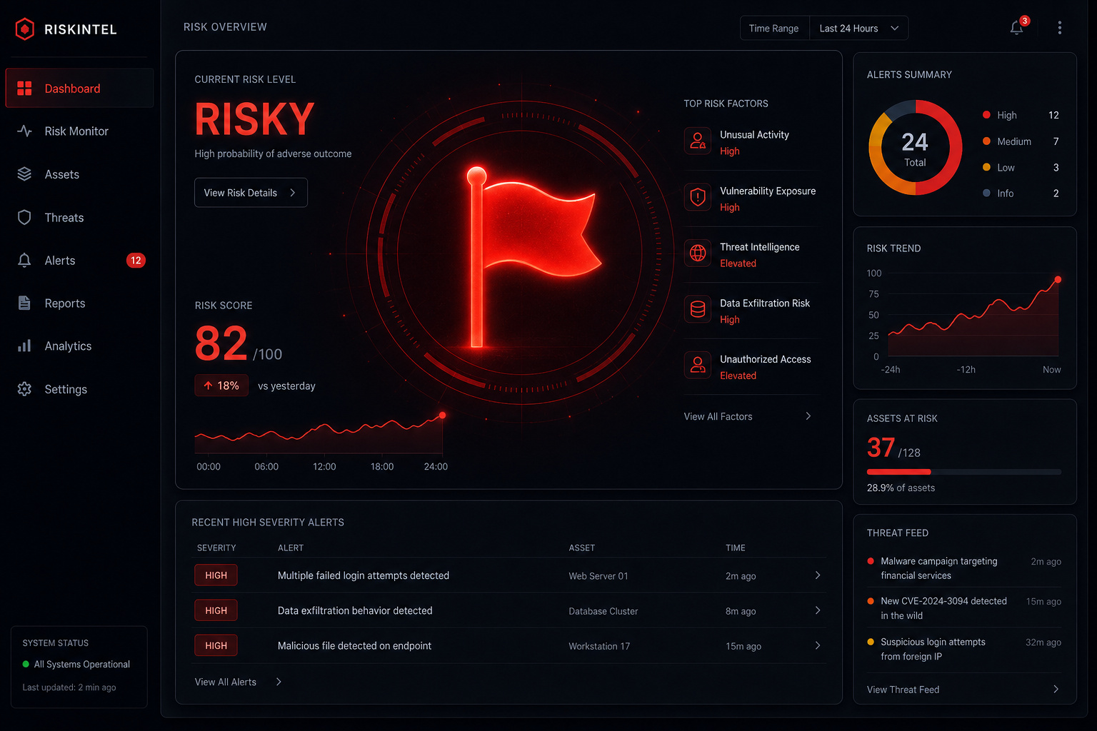The image size is (1097, 731).
Task: Click the green system status indicator dot
Action: tap(26, 665)
